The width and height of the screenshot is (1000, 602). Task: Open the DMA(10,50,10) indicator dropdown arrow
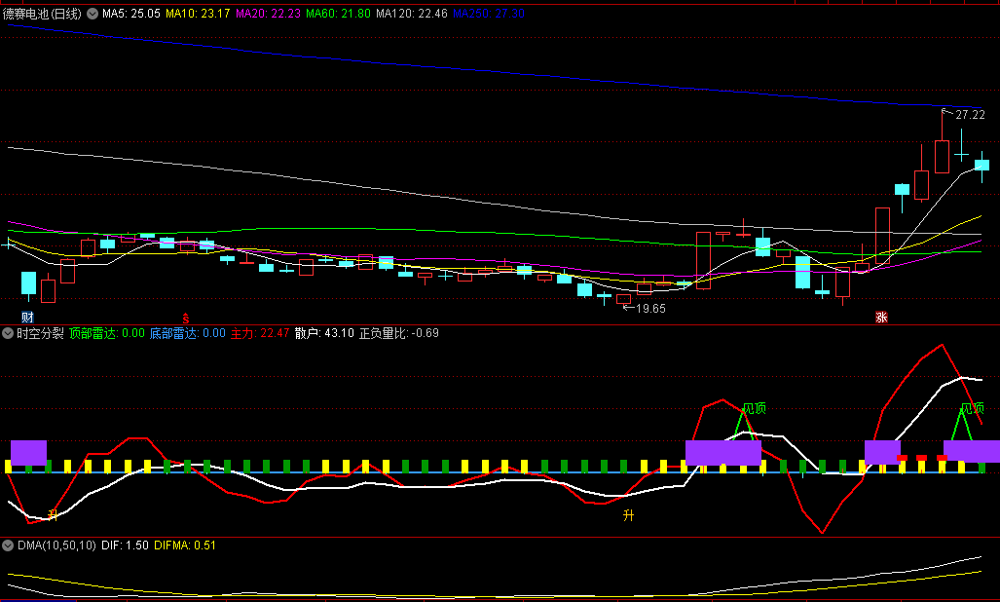coord(8,546)
